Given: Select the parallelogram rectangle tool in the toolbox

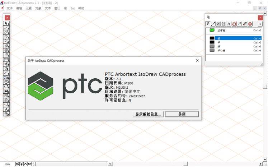Looking at the screenshot, I should pyautogui.click(x=6, y=32).
